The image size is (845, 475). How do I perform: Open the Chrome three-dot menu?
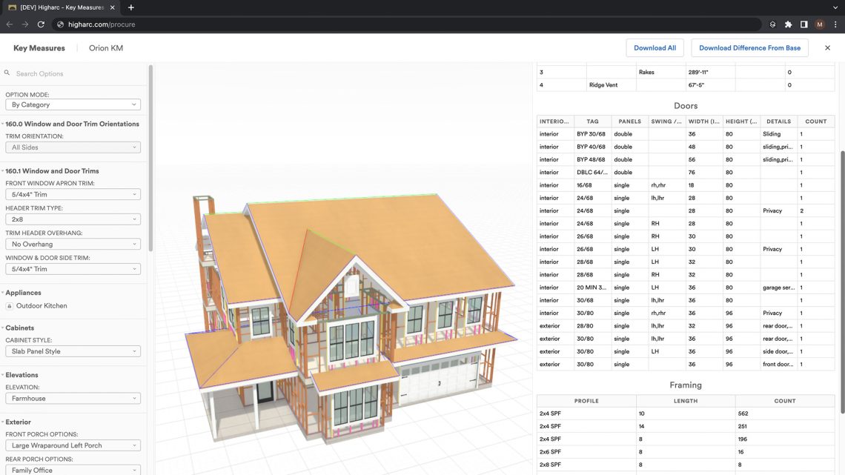(835, 24)
